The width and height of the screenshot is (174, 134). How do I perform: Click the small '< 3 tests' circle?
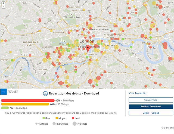click(x=36, y=124)
